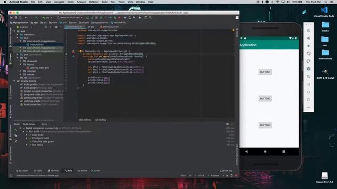Click the emulator volume up icon
The width and height of the screenshot is (337, 189).
(x=309, y=38)
